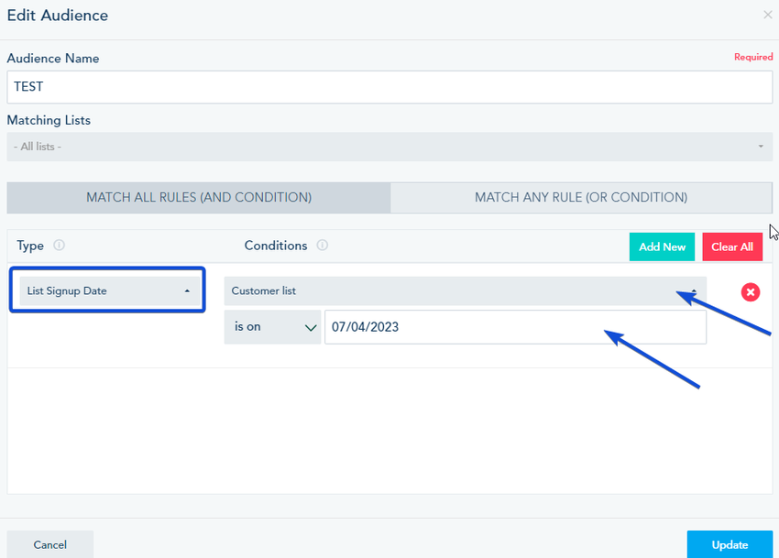Click inside the Audience Name field

389,87
